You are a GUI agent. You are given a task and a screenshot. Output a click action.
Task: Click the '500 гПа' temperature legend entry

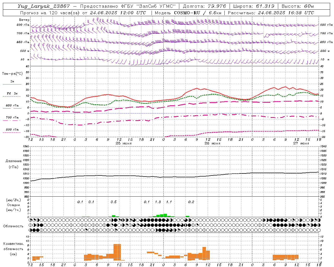12,130
